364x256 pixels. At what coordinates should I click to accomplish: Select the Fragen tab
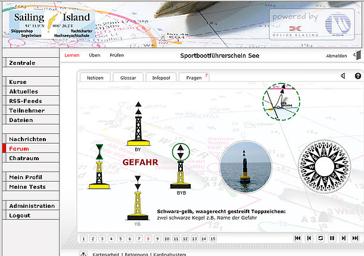194,77
